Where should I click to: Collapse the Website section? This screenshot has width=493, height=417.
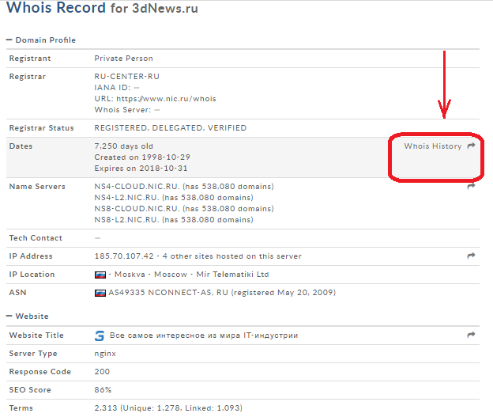pos(28,317)
